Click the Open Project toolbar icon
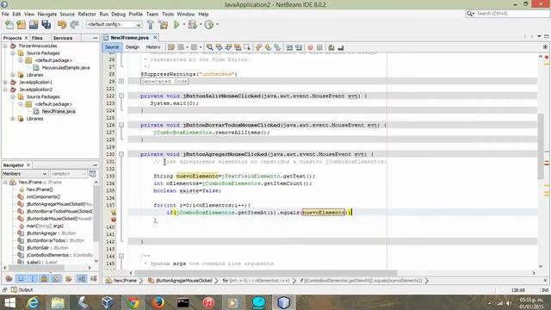 point(34,25)
